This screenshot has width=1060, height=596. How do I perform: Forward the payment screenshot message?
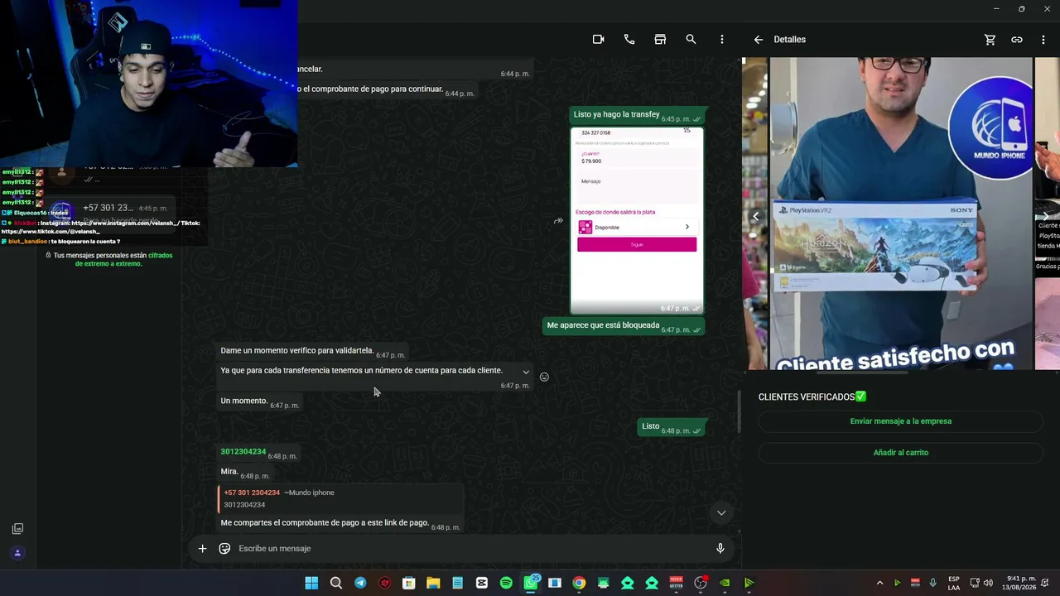click(558, 221)
